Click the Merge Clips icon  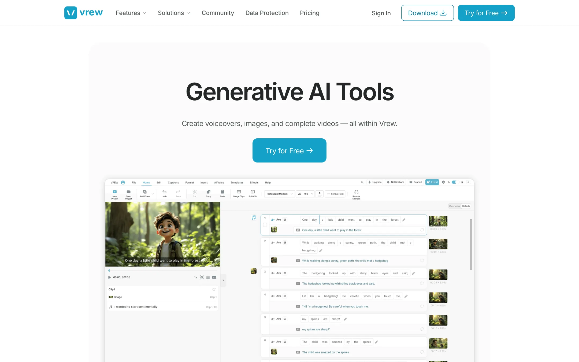tap(239, 192)
